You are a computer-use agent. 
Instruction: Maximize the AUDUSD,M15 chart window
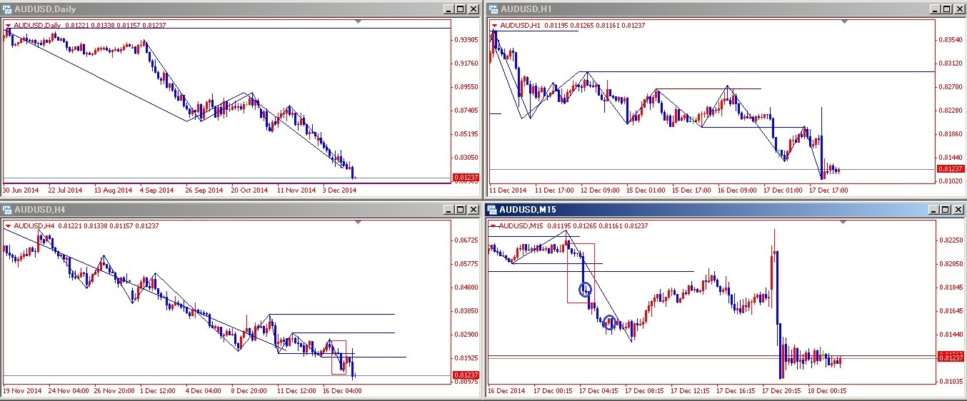(945, 210)
